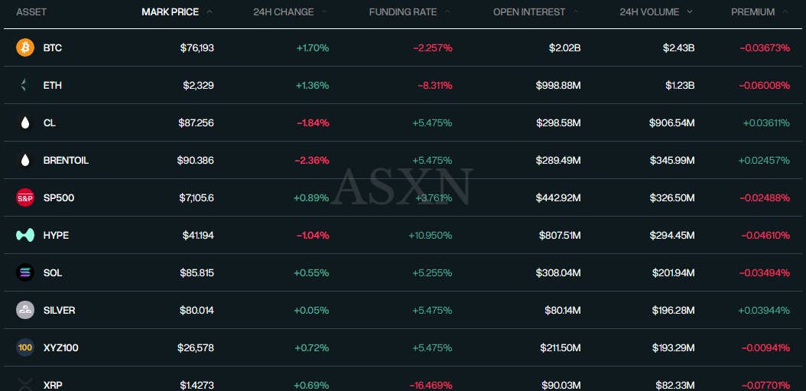Select the SOL row mark price

[x=197, y=272]
